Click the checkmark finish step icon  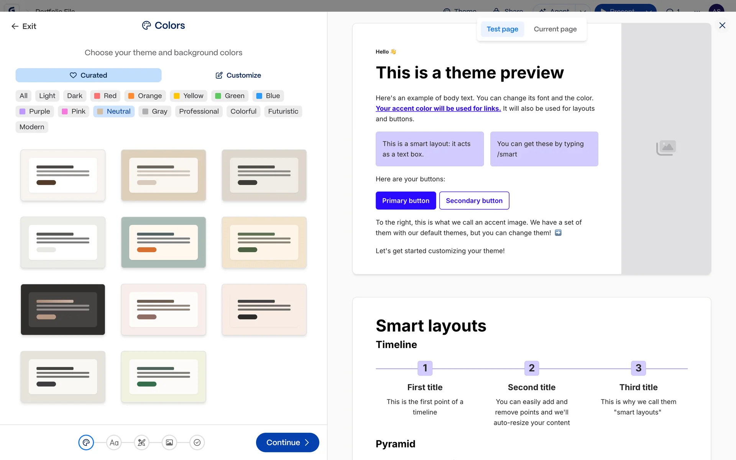[x=197, y=442]
